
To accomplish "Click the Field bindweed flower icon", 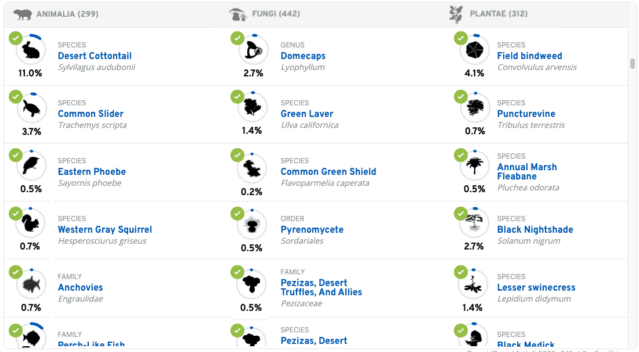I will (475, 50).
